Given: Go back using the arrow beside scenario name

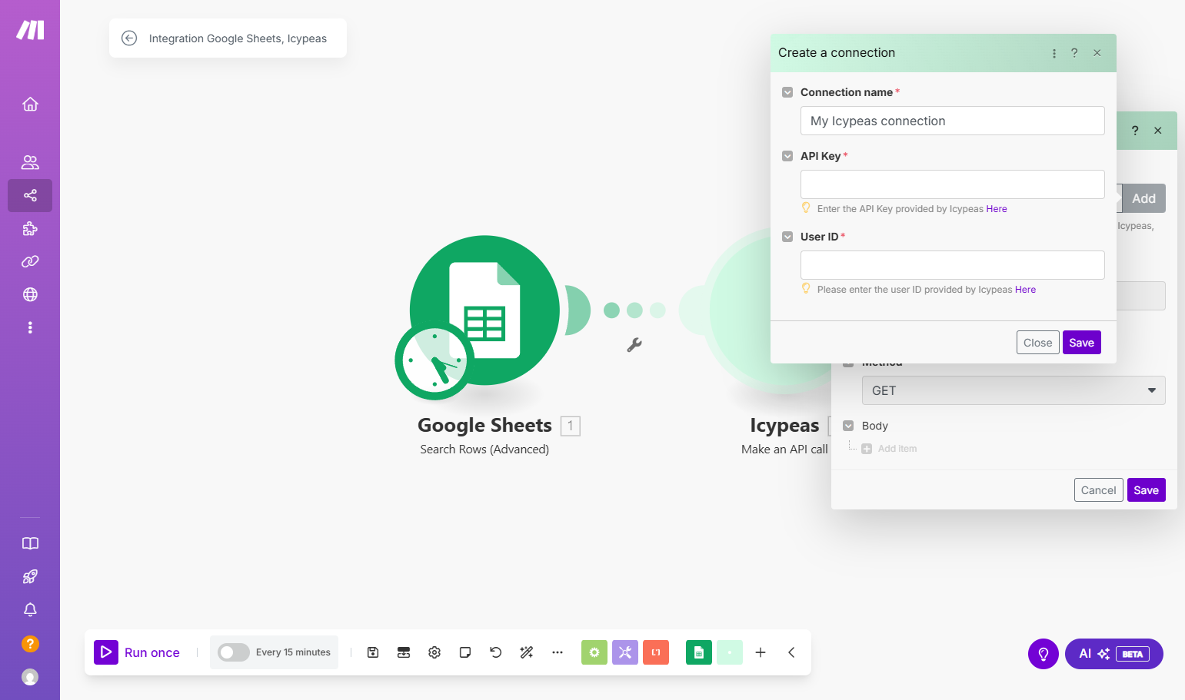Looking at the screenshot, I should coord(129,38).
